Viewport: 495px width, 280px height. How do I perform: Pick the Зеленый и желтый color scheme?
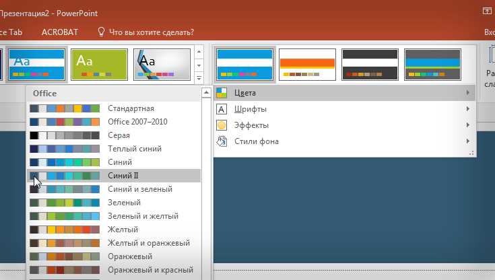(114, 216)
